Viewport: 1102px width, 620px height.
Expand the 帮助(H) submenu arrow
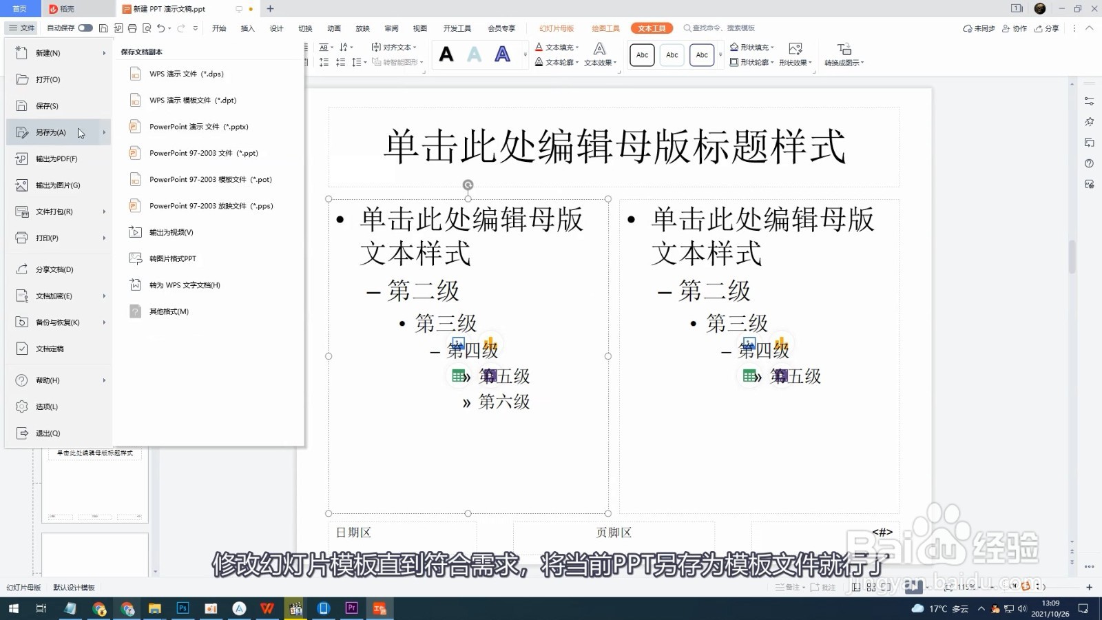(104, 380)
